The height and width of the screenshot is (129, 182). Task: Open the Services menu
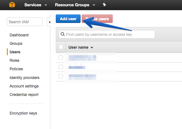[36, 5]
